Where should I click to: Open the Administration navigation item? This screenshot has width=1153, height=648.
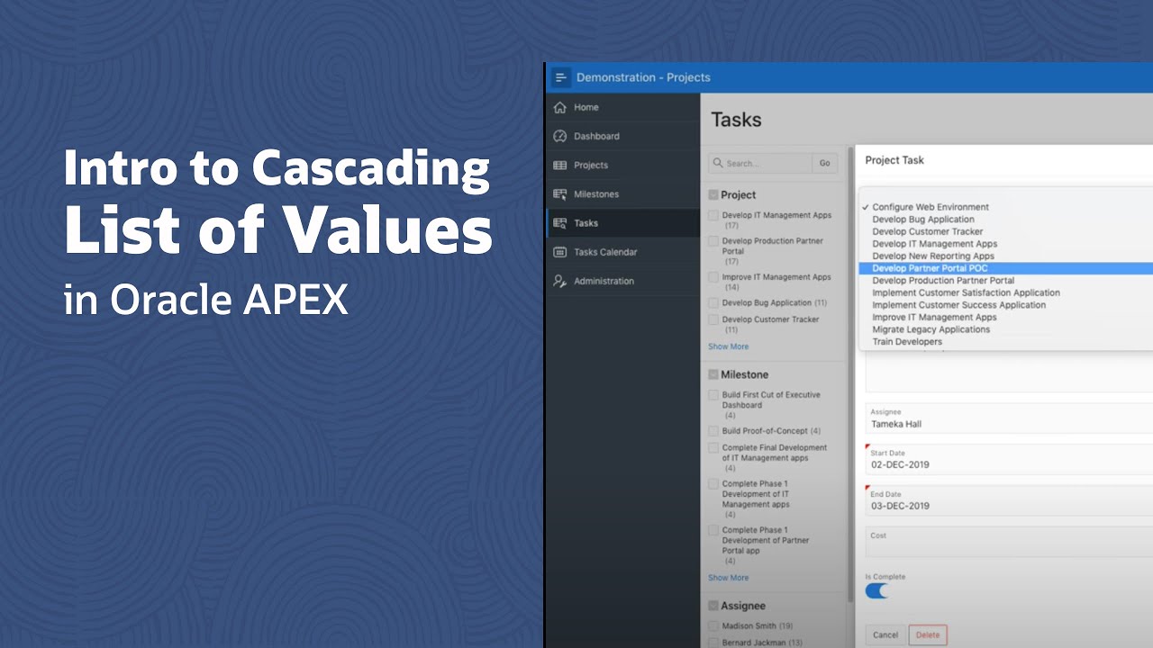[x=622, y=281]
